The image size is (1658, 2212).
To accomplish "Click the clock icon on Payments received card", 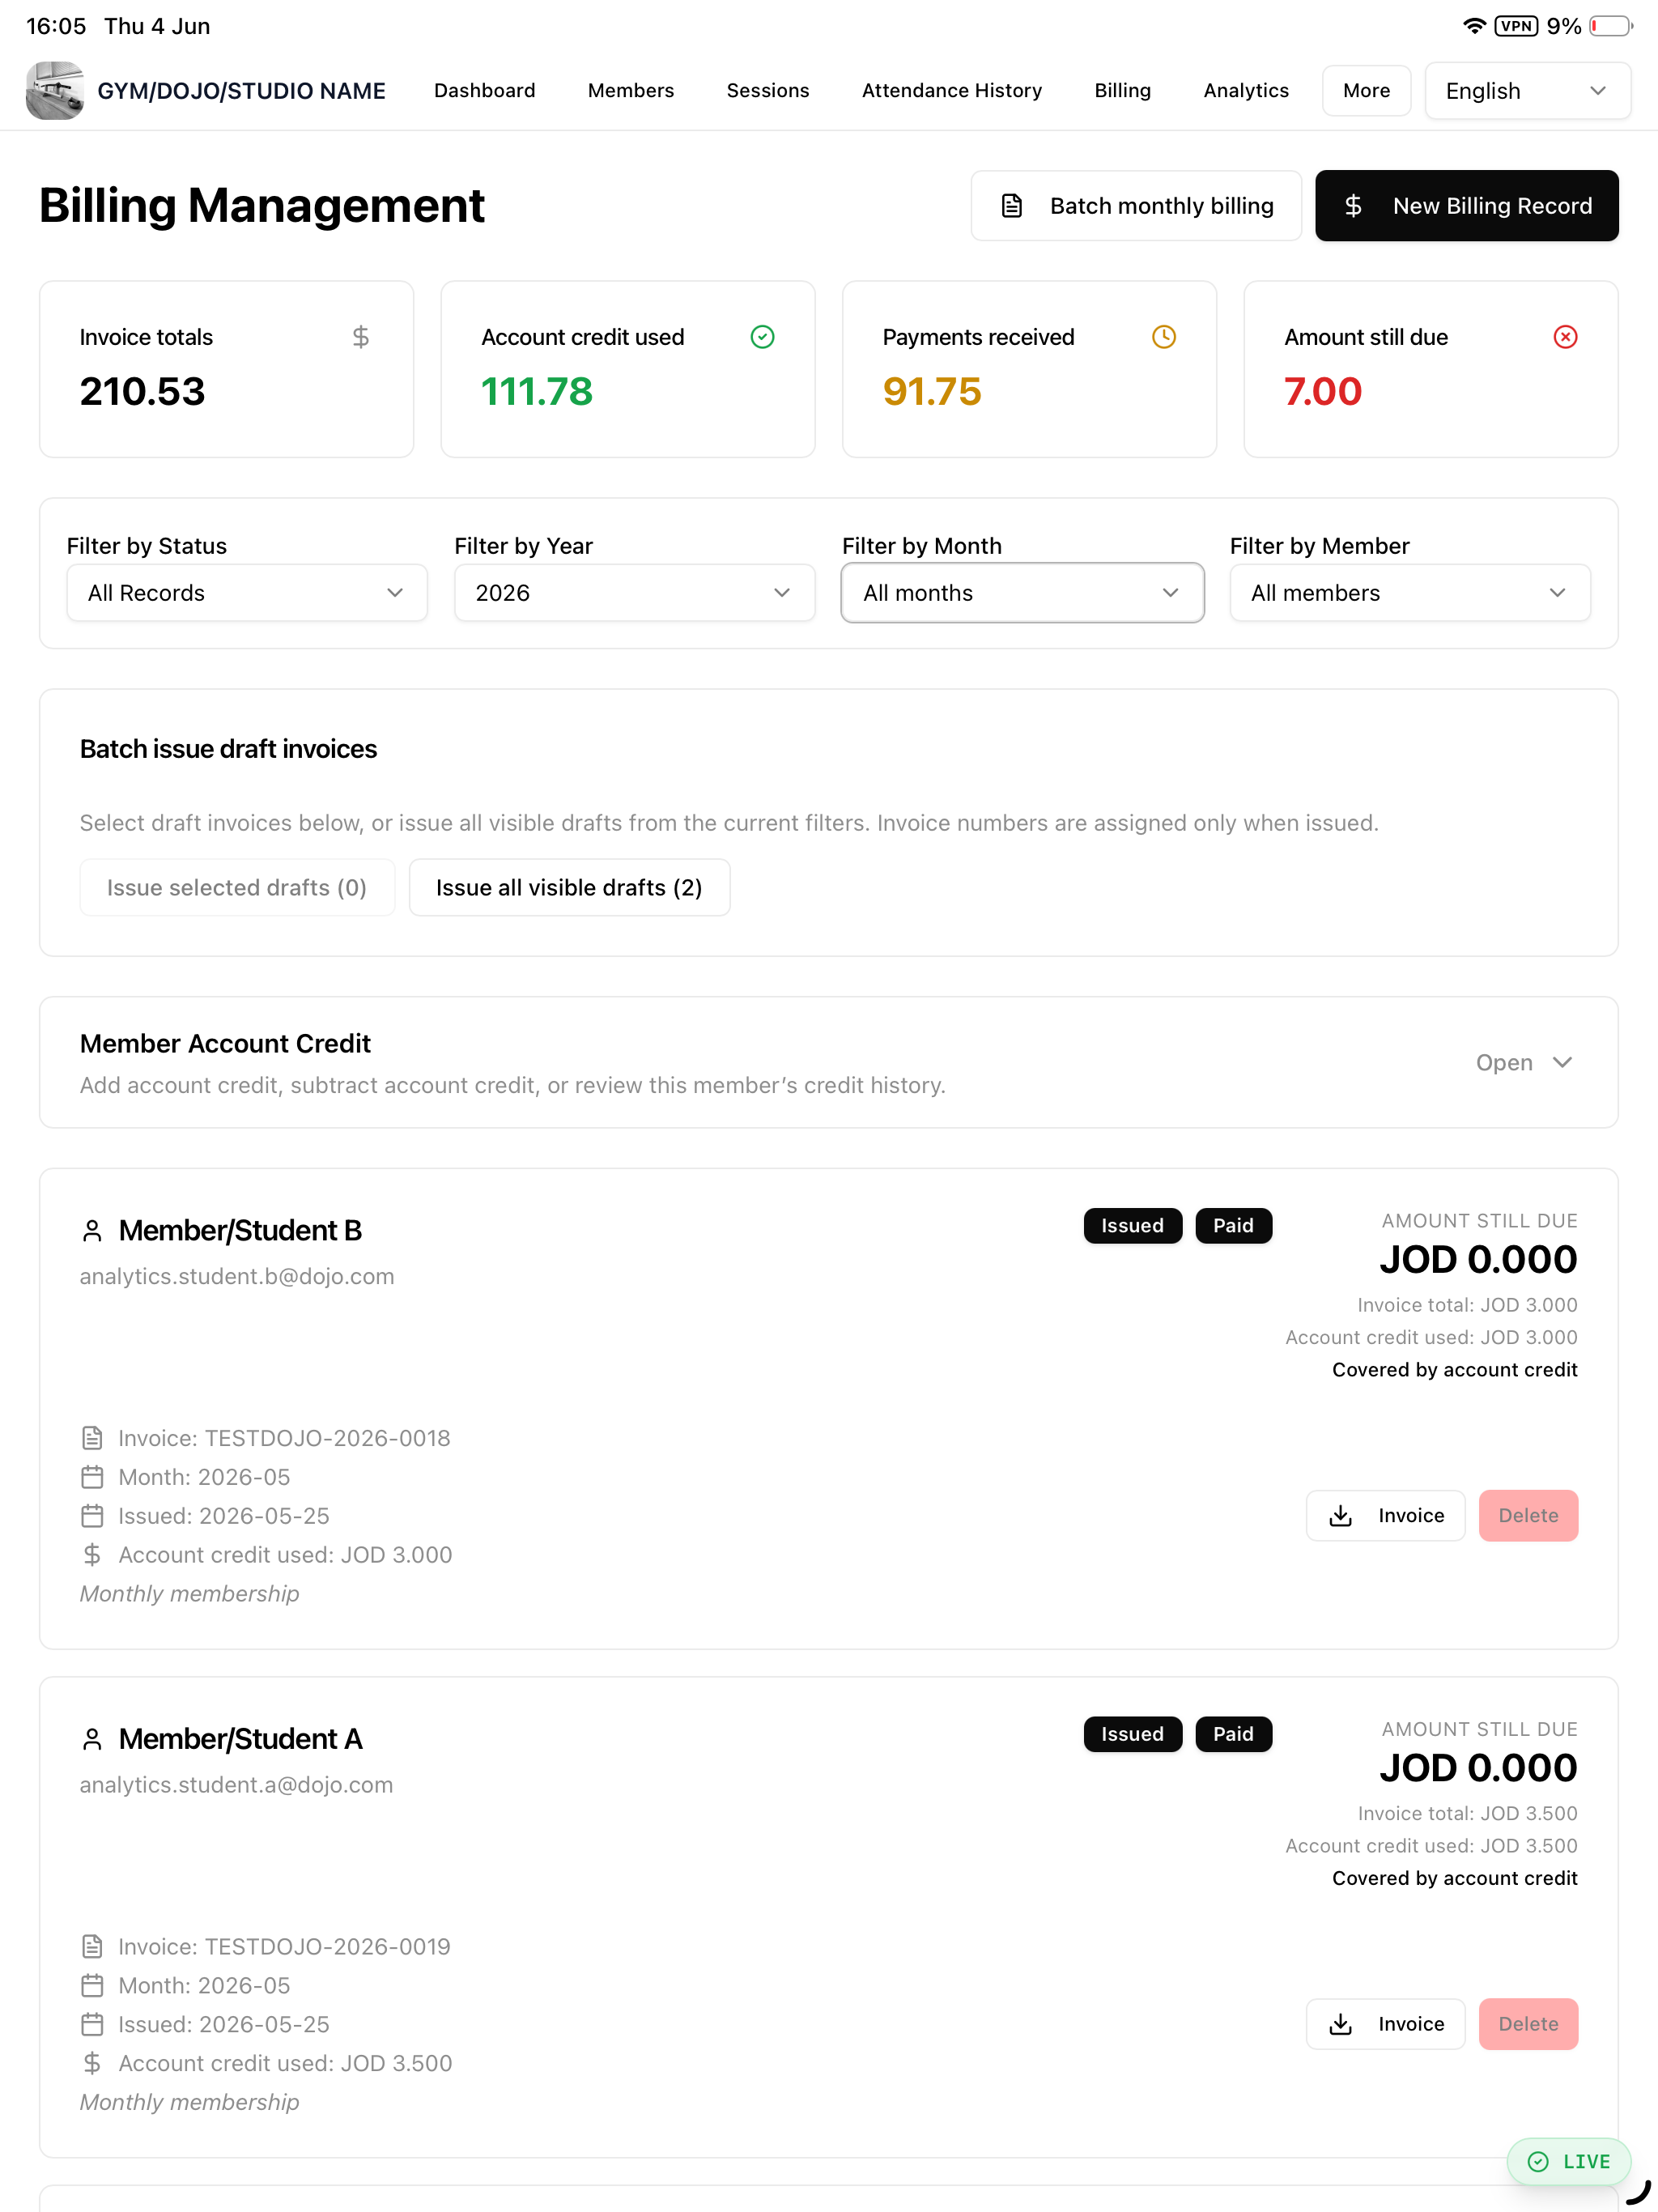I will click(x=1164, y=337).
